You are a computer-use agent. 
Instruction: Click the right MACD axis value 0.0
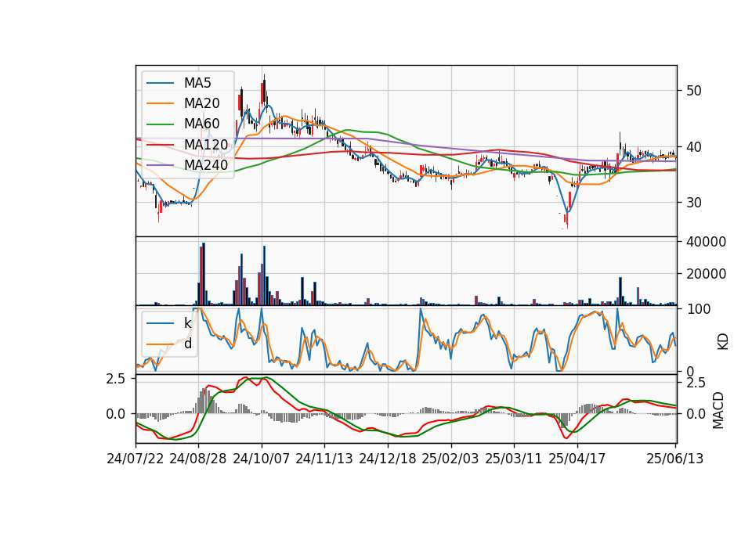[696, 413]
